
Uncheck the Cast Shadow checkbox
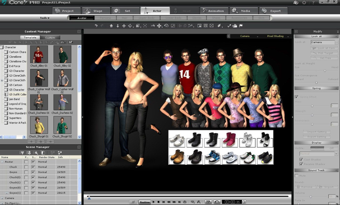(301, 159)
